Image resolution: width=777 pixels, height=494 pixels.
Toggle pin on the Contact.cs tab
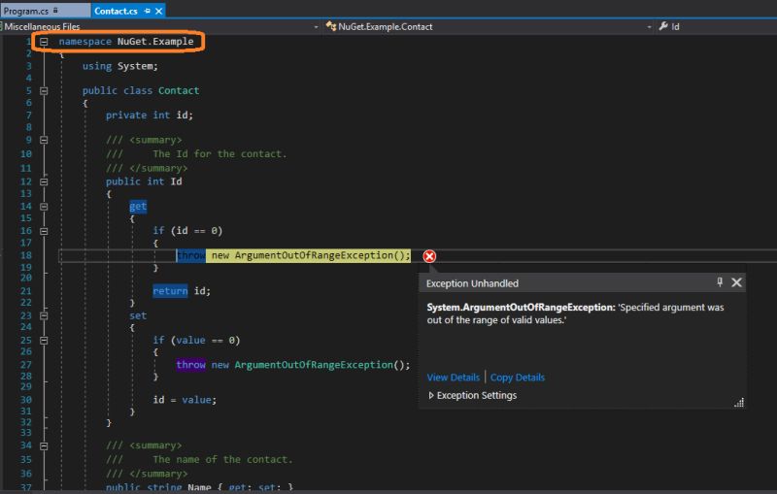(148, 11)
